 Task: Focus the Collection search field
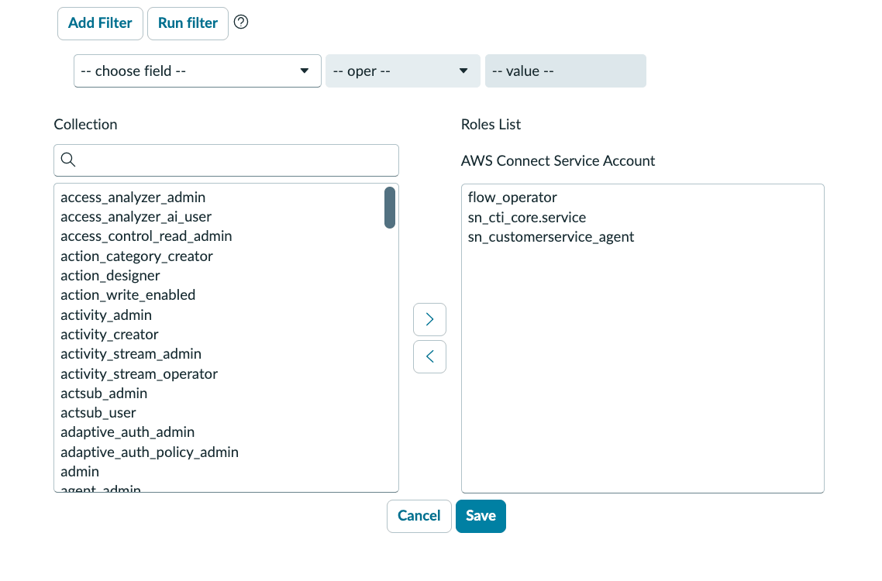[x=226, y=160]
